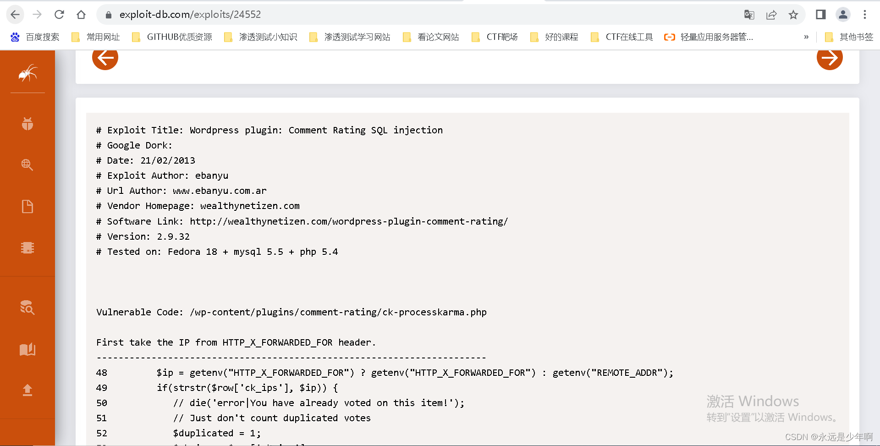Image resolution: width=880 pixels, height=446 pixels.
Task: Click code line 50 die error comment
Action: coord(280,403)
